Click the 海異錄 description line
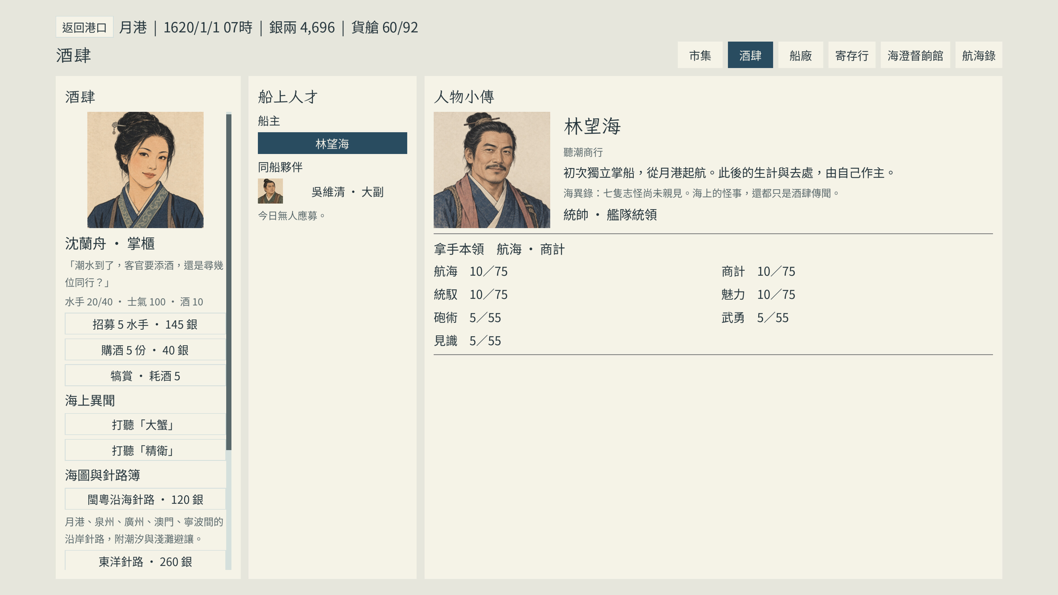1058x595 pixels. pyautogui.click(x=702, y=193)
